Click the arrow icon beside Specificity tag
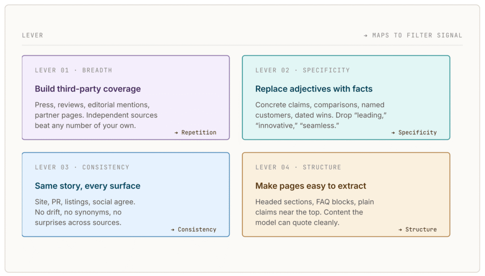This screenshot has width=485, height=276. click(393, 133)
